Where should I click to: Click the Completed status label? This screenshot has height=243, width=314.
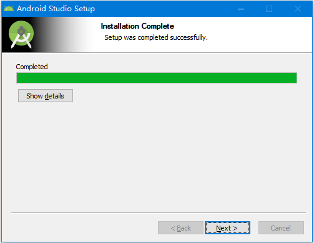(32, 67)
